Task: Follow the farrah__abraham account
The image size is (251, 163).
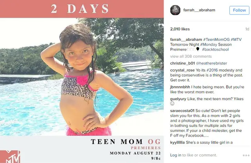Action: (239, 10)
